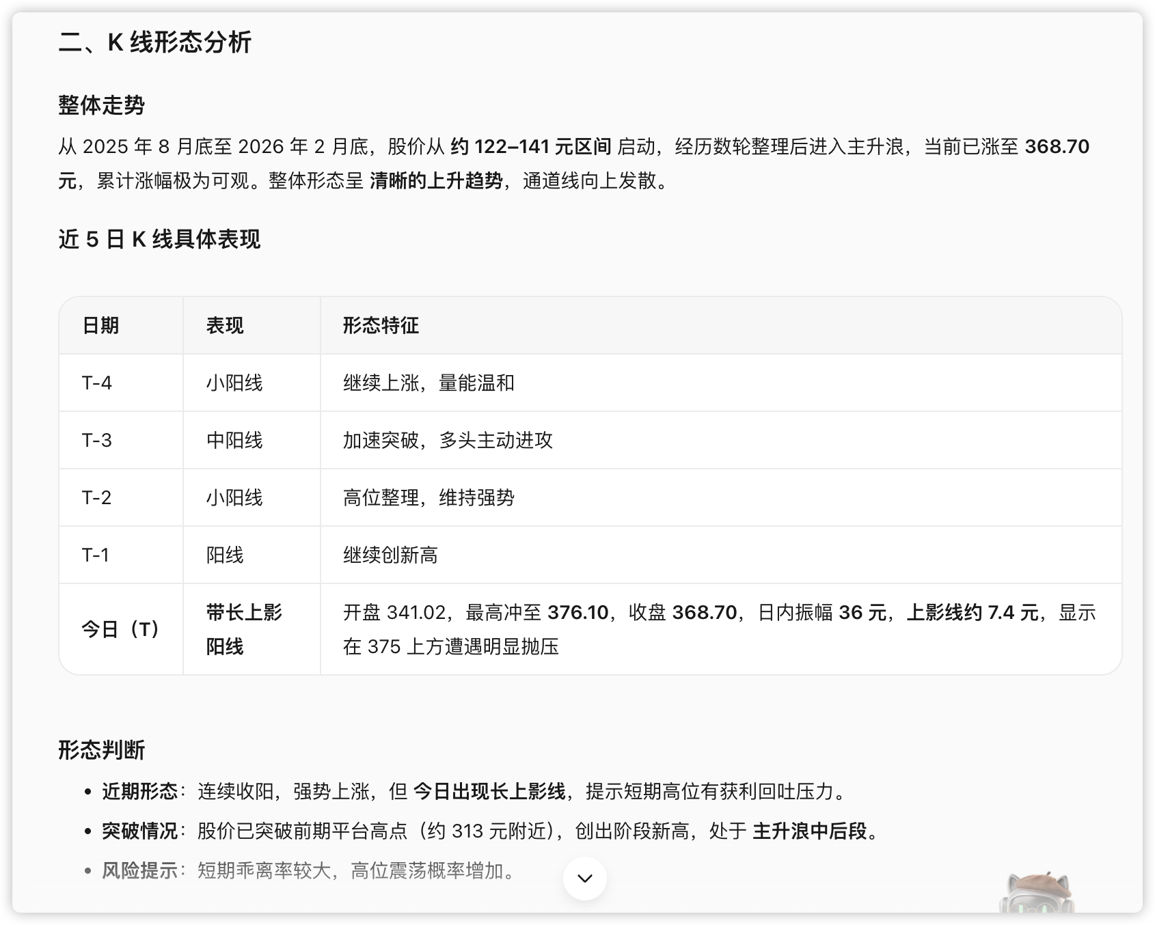1155x925 pixels.
Task: Click "小阳线" in the T-2 row
Action: pos(234,497)
